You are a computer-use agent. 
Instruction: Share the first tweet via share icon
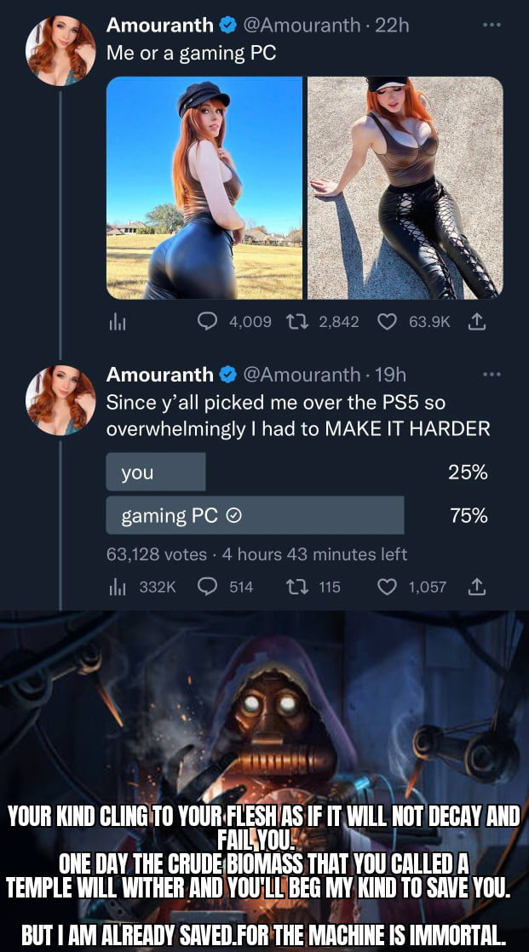tap(478, 321)
